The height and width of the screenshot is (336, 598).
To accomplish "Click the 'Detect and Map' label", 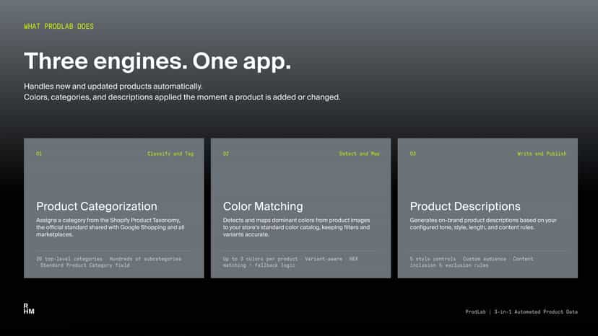I will [359, 154].
